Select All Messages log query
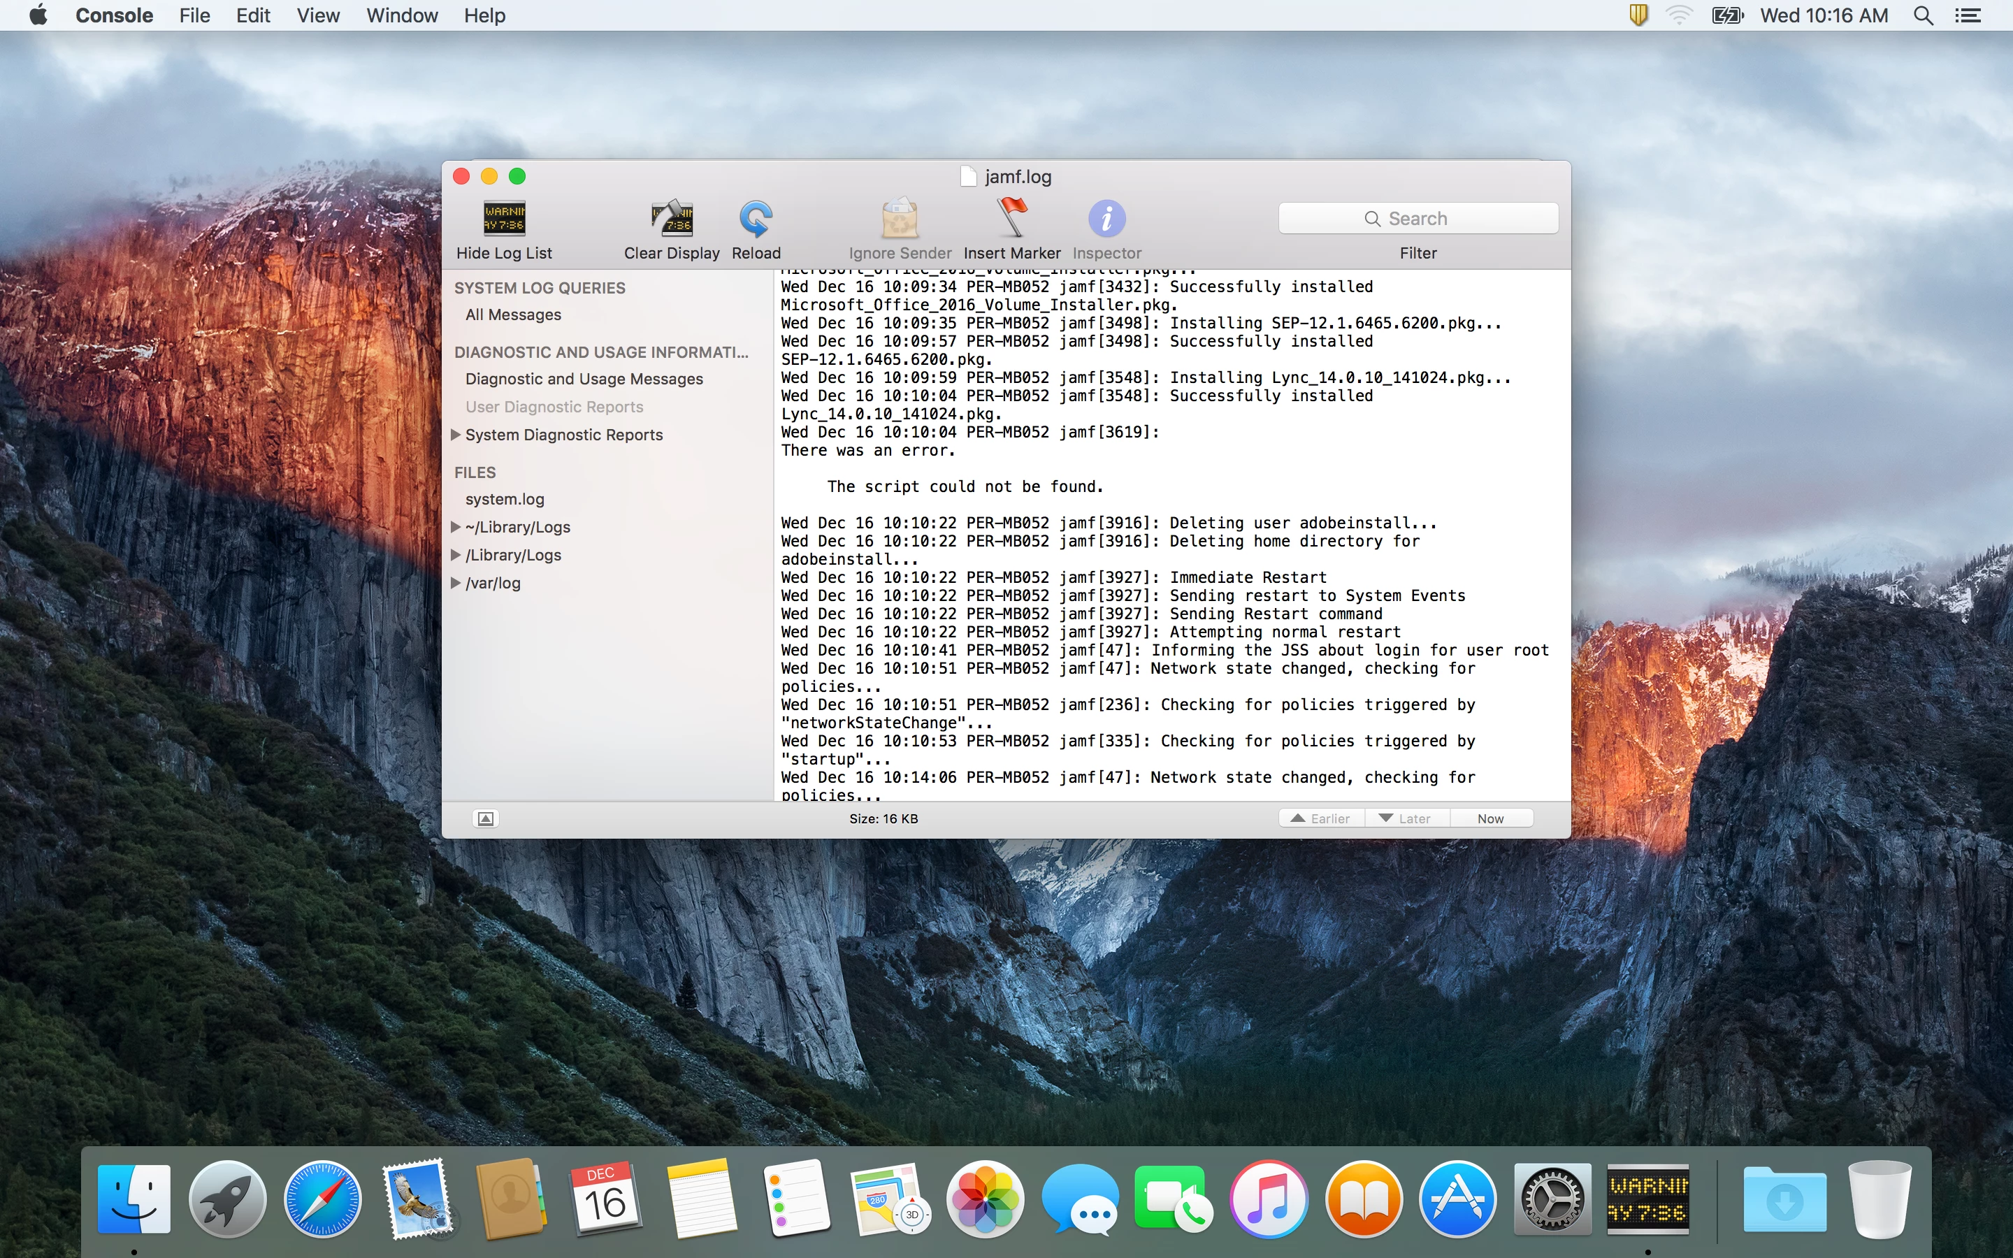The image size is (2013, 1258). pos(512,314)
